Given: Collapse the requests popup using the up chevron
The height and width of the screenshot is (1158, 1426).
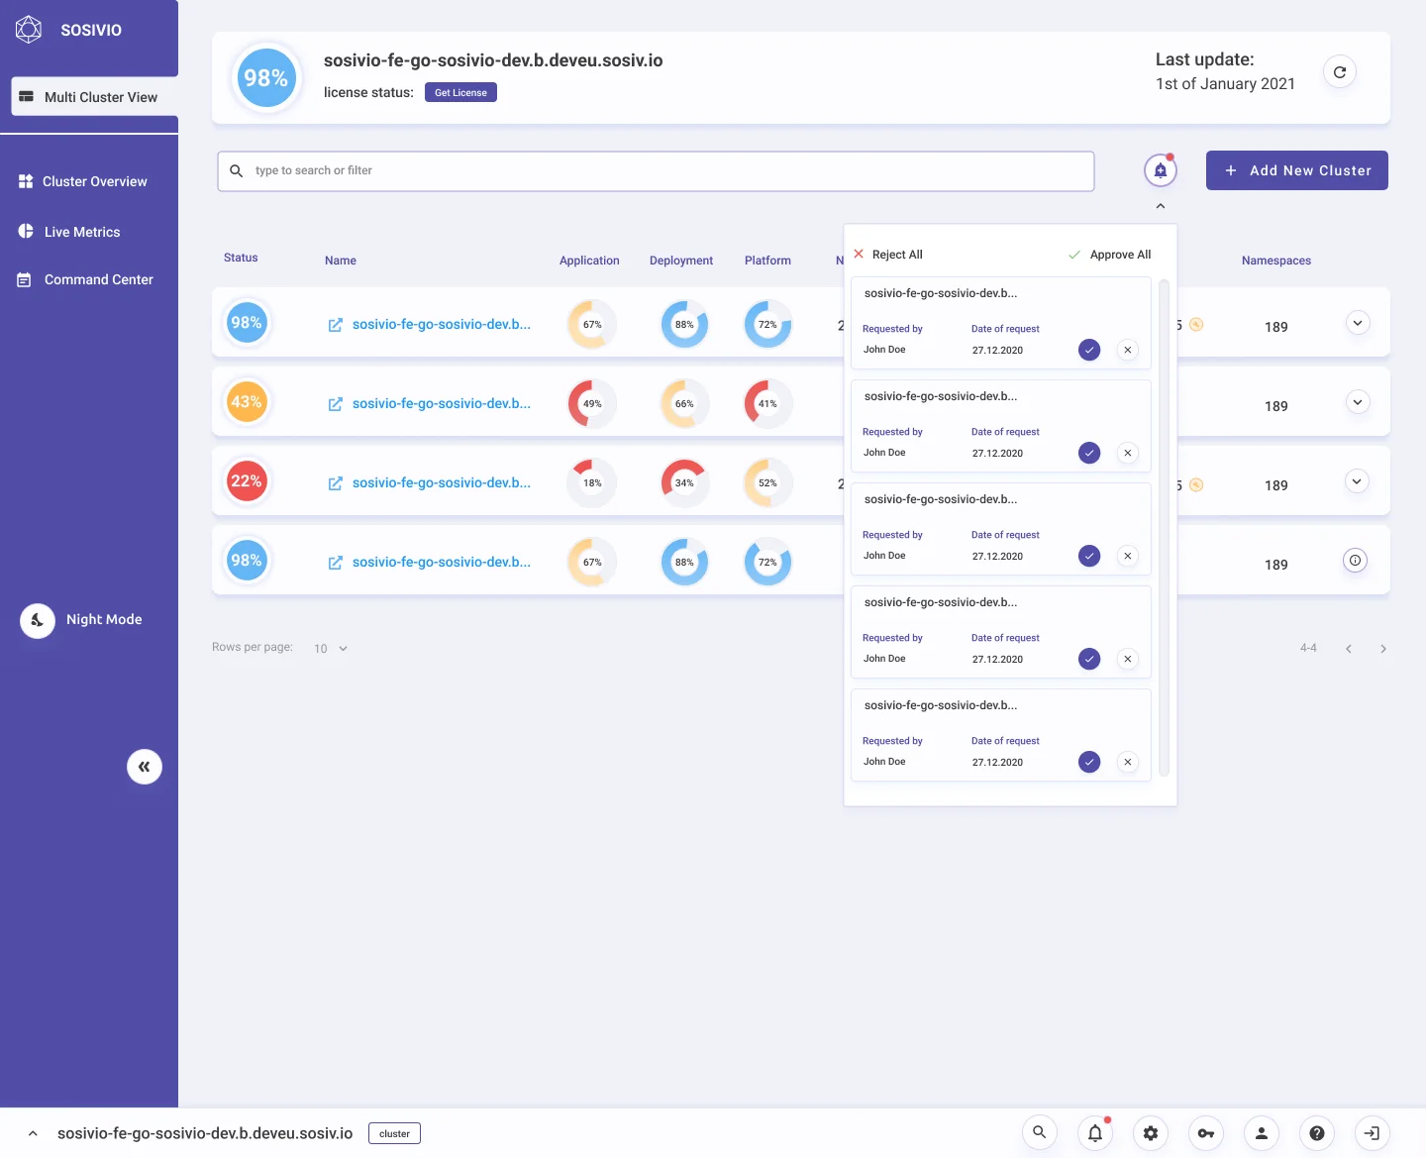Looking at the screenshot, I should point(1161,206).
